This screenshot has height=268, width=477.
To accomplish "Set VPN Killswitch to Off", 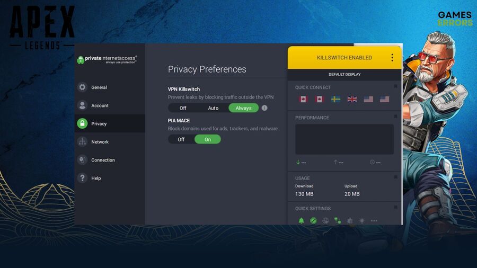I will pyautogui.click(x=183, y=108).
